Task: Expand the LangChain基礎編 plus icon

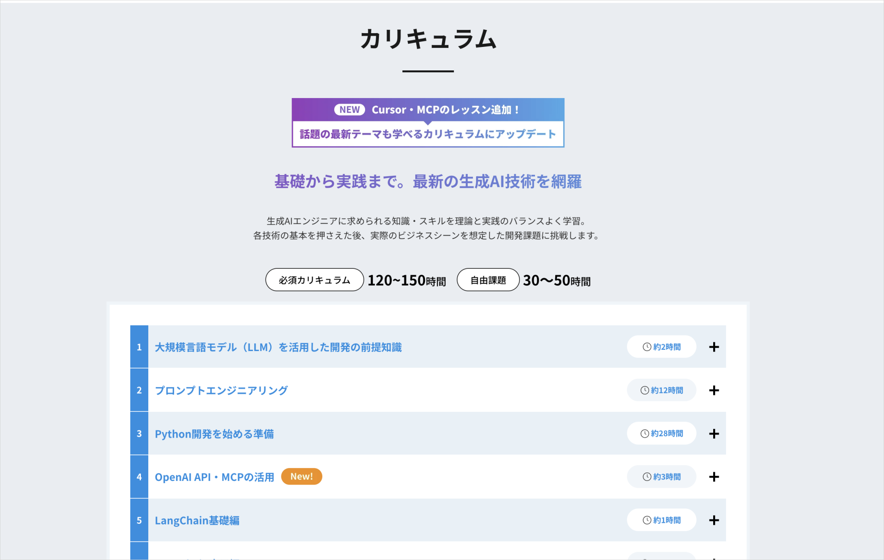Action: [714, 520]
